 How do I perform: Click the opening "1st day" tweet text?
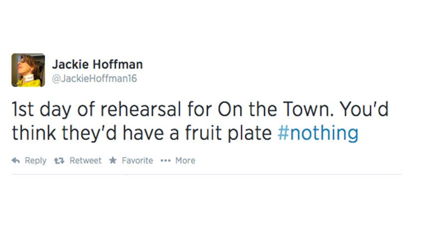coord(39,110)
